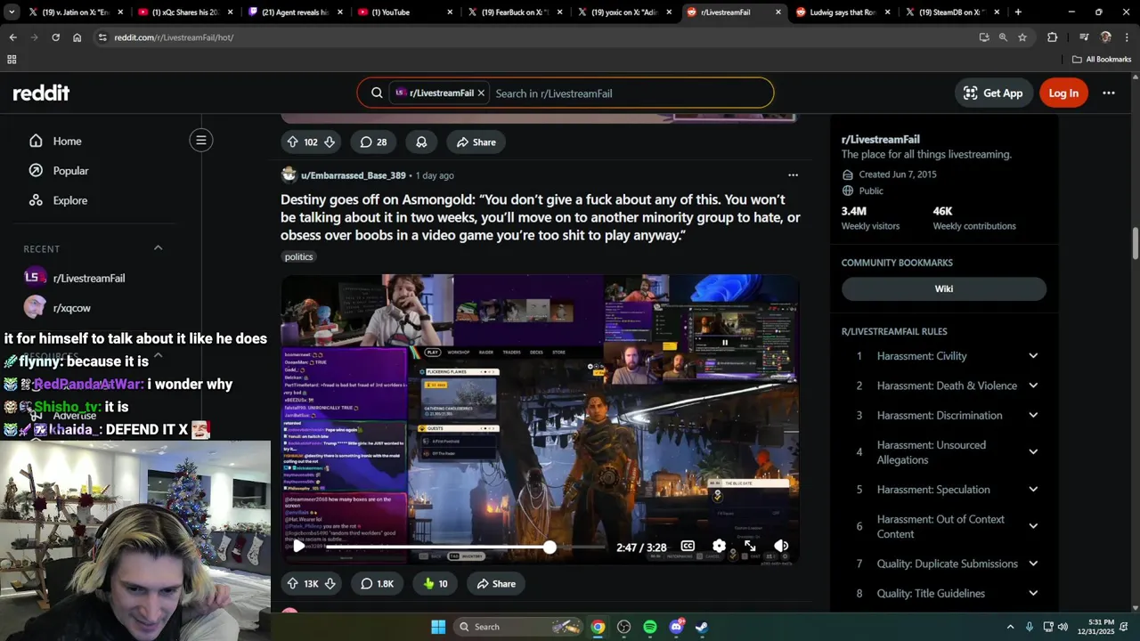Toggle closed captions on the video player
The width and height of the screenshot is (1140, 641).
[688, 546]
